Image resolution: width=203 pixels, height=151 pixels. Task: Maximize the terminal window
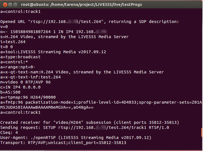(x=15, y=5)
